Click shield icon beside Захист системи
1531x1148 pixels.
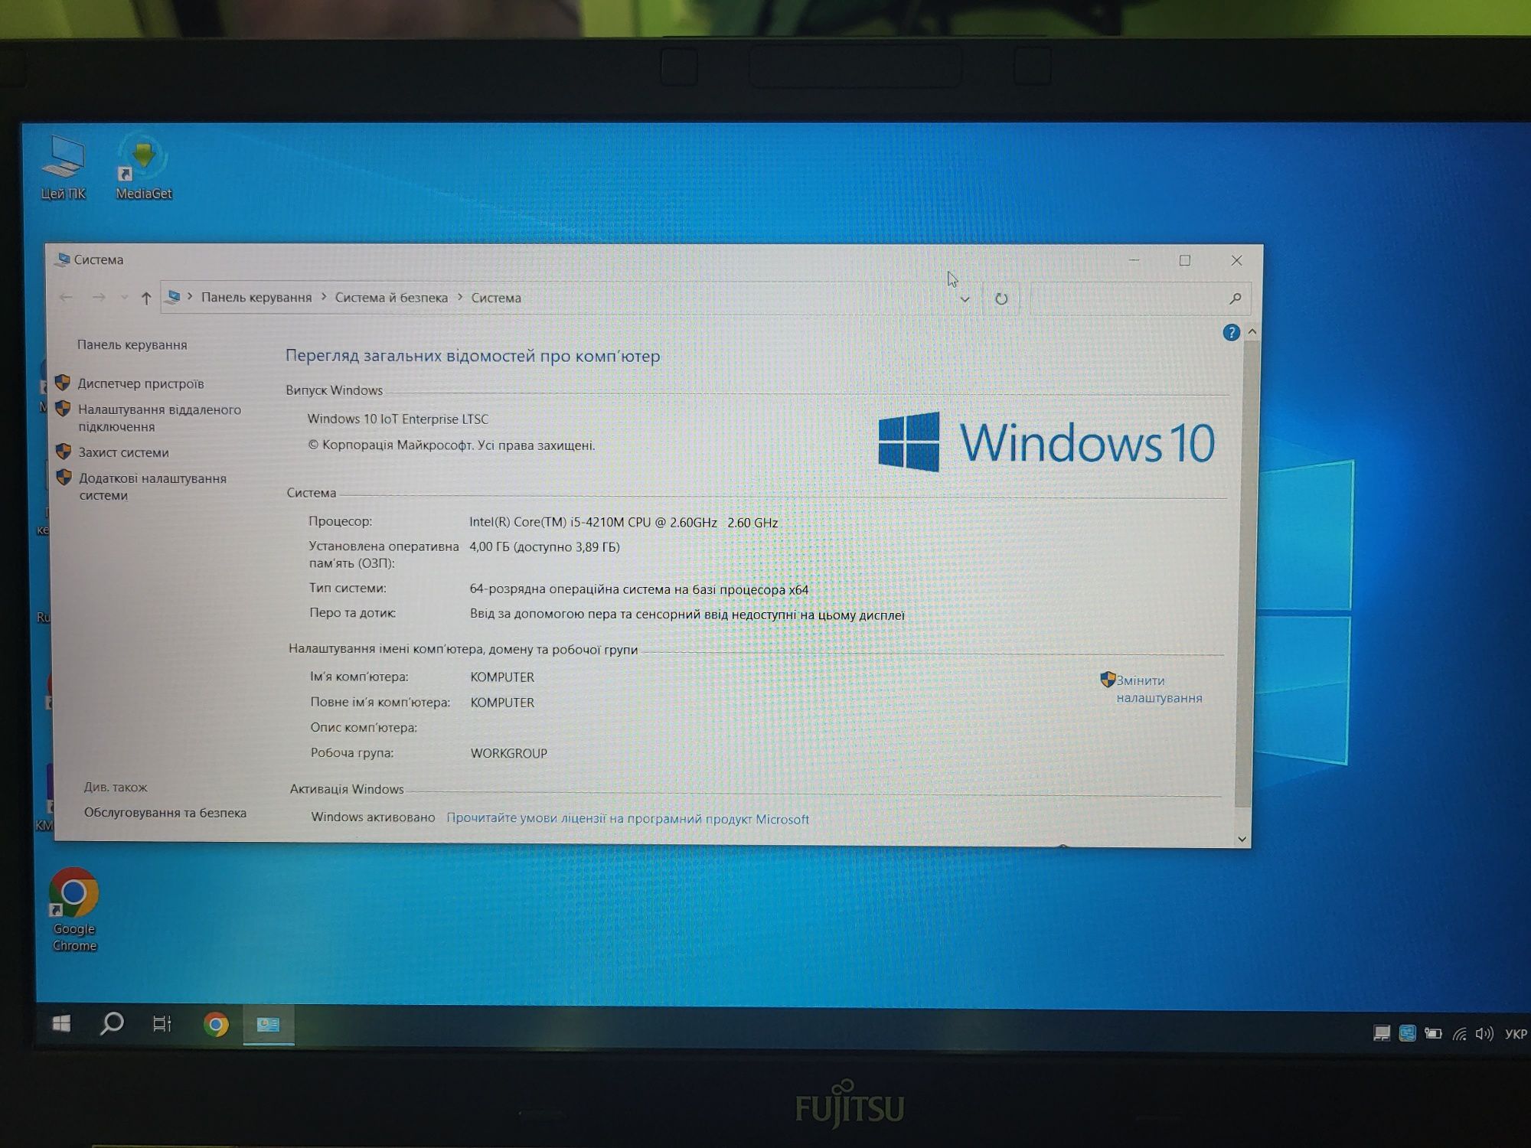(64, 452)
